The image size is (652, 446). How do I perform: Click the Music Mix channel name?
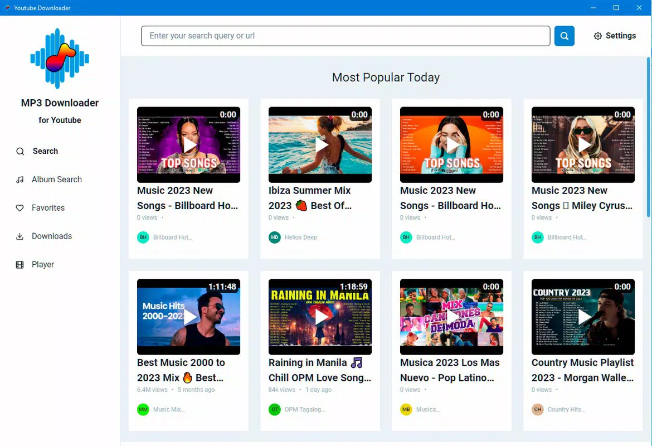pyautogui.click(x=169, y=409)
